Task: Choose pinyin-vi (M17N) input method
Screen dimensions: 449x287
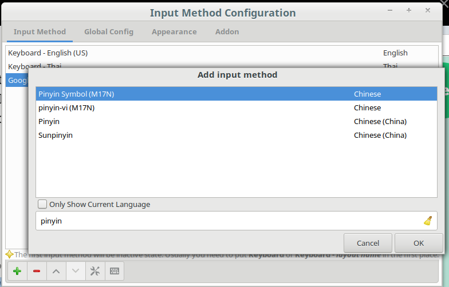Action: [x=66, y=107]
